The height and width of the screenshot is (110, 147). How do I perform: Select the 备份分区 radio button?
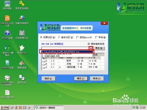coord(59,37)
